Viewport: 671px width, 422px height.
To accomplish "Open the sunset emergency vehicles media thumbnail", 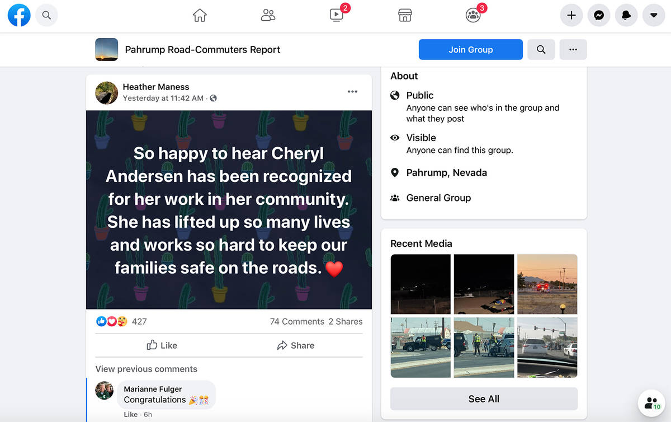I will (x=547, y=284).
